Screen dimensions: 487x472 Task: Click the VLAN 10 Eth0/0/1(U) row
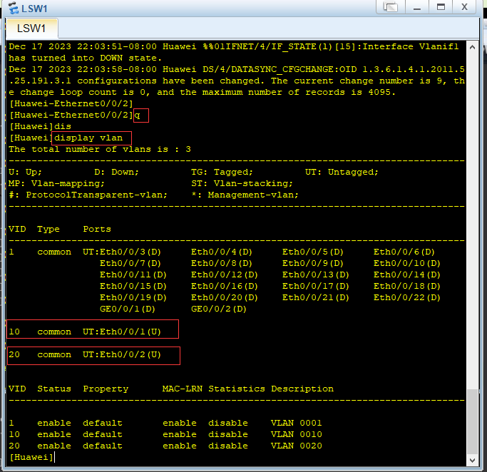[93, 329]
